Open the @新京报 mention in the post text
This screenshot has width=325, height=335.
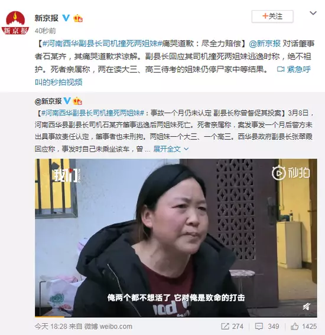(x=265, y=44)
